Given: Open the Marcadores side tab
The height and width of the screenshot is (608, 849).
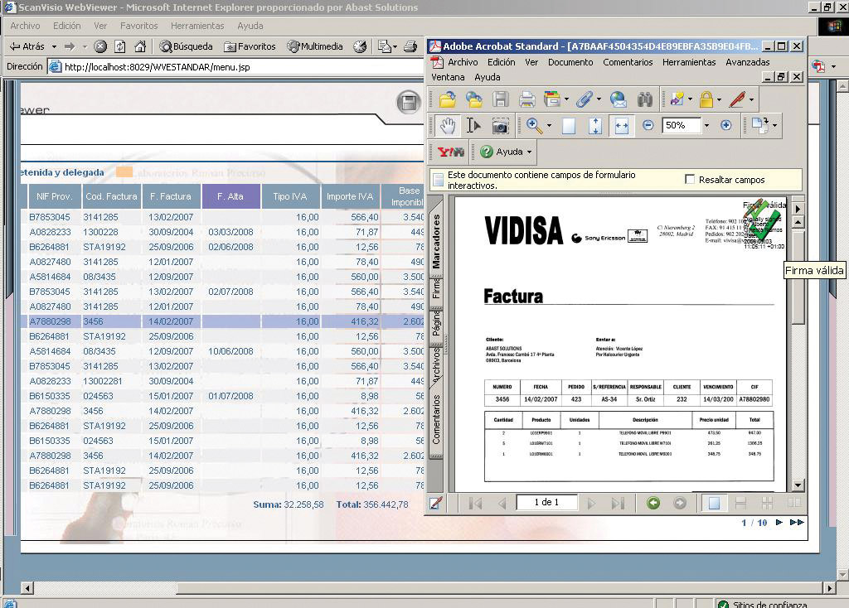Looking at the screenshot, I should pyautogui.click(x=437, y=240).
